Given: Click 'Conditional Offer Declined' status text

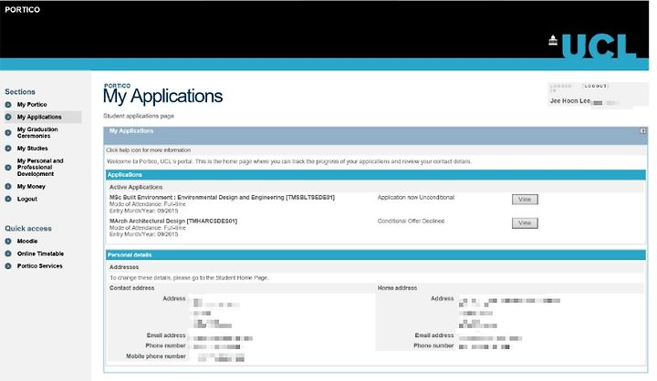Looking at the screenshot, I should tap(411, 221).
